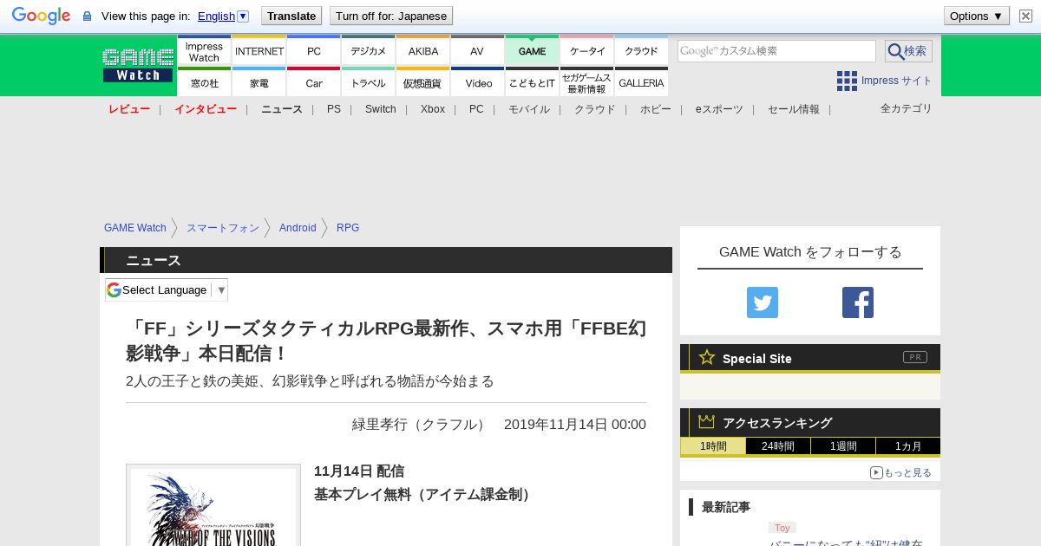Open こどもとIT tab
The width and height of the screenshot is (1041, 546).
pos(532,82)
